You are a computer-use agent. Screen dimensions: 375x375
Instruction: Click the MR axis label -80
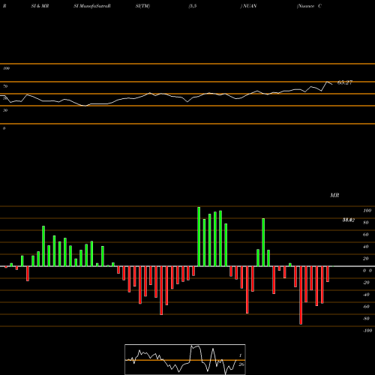(x=366, y=319)
